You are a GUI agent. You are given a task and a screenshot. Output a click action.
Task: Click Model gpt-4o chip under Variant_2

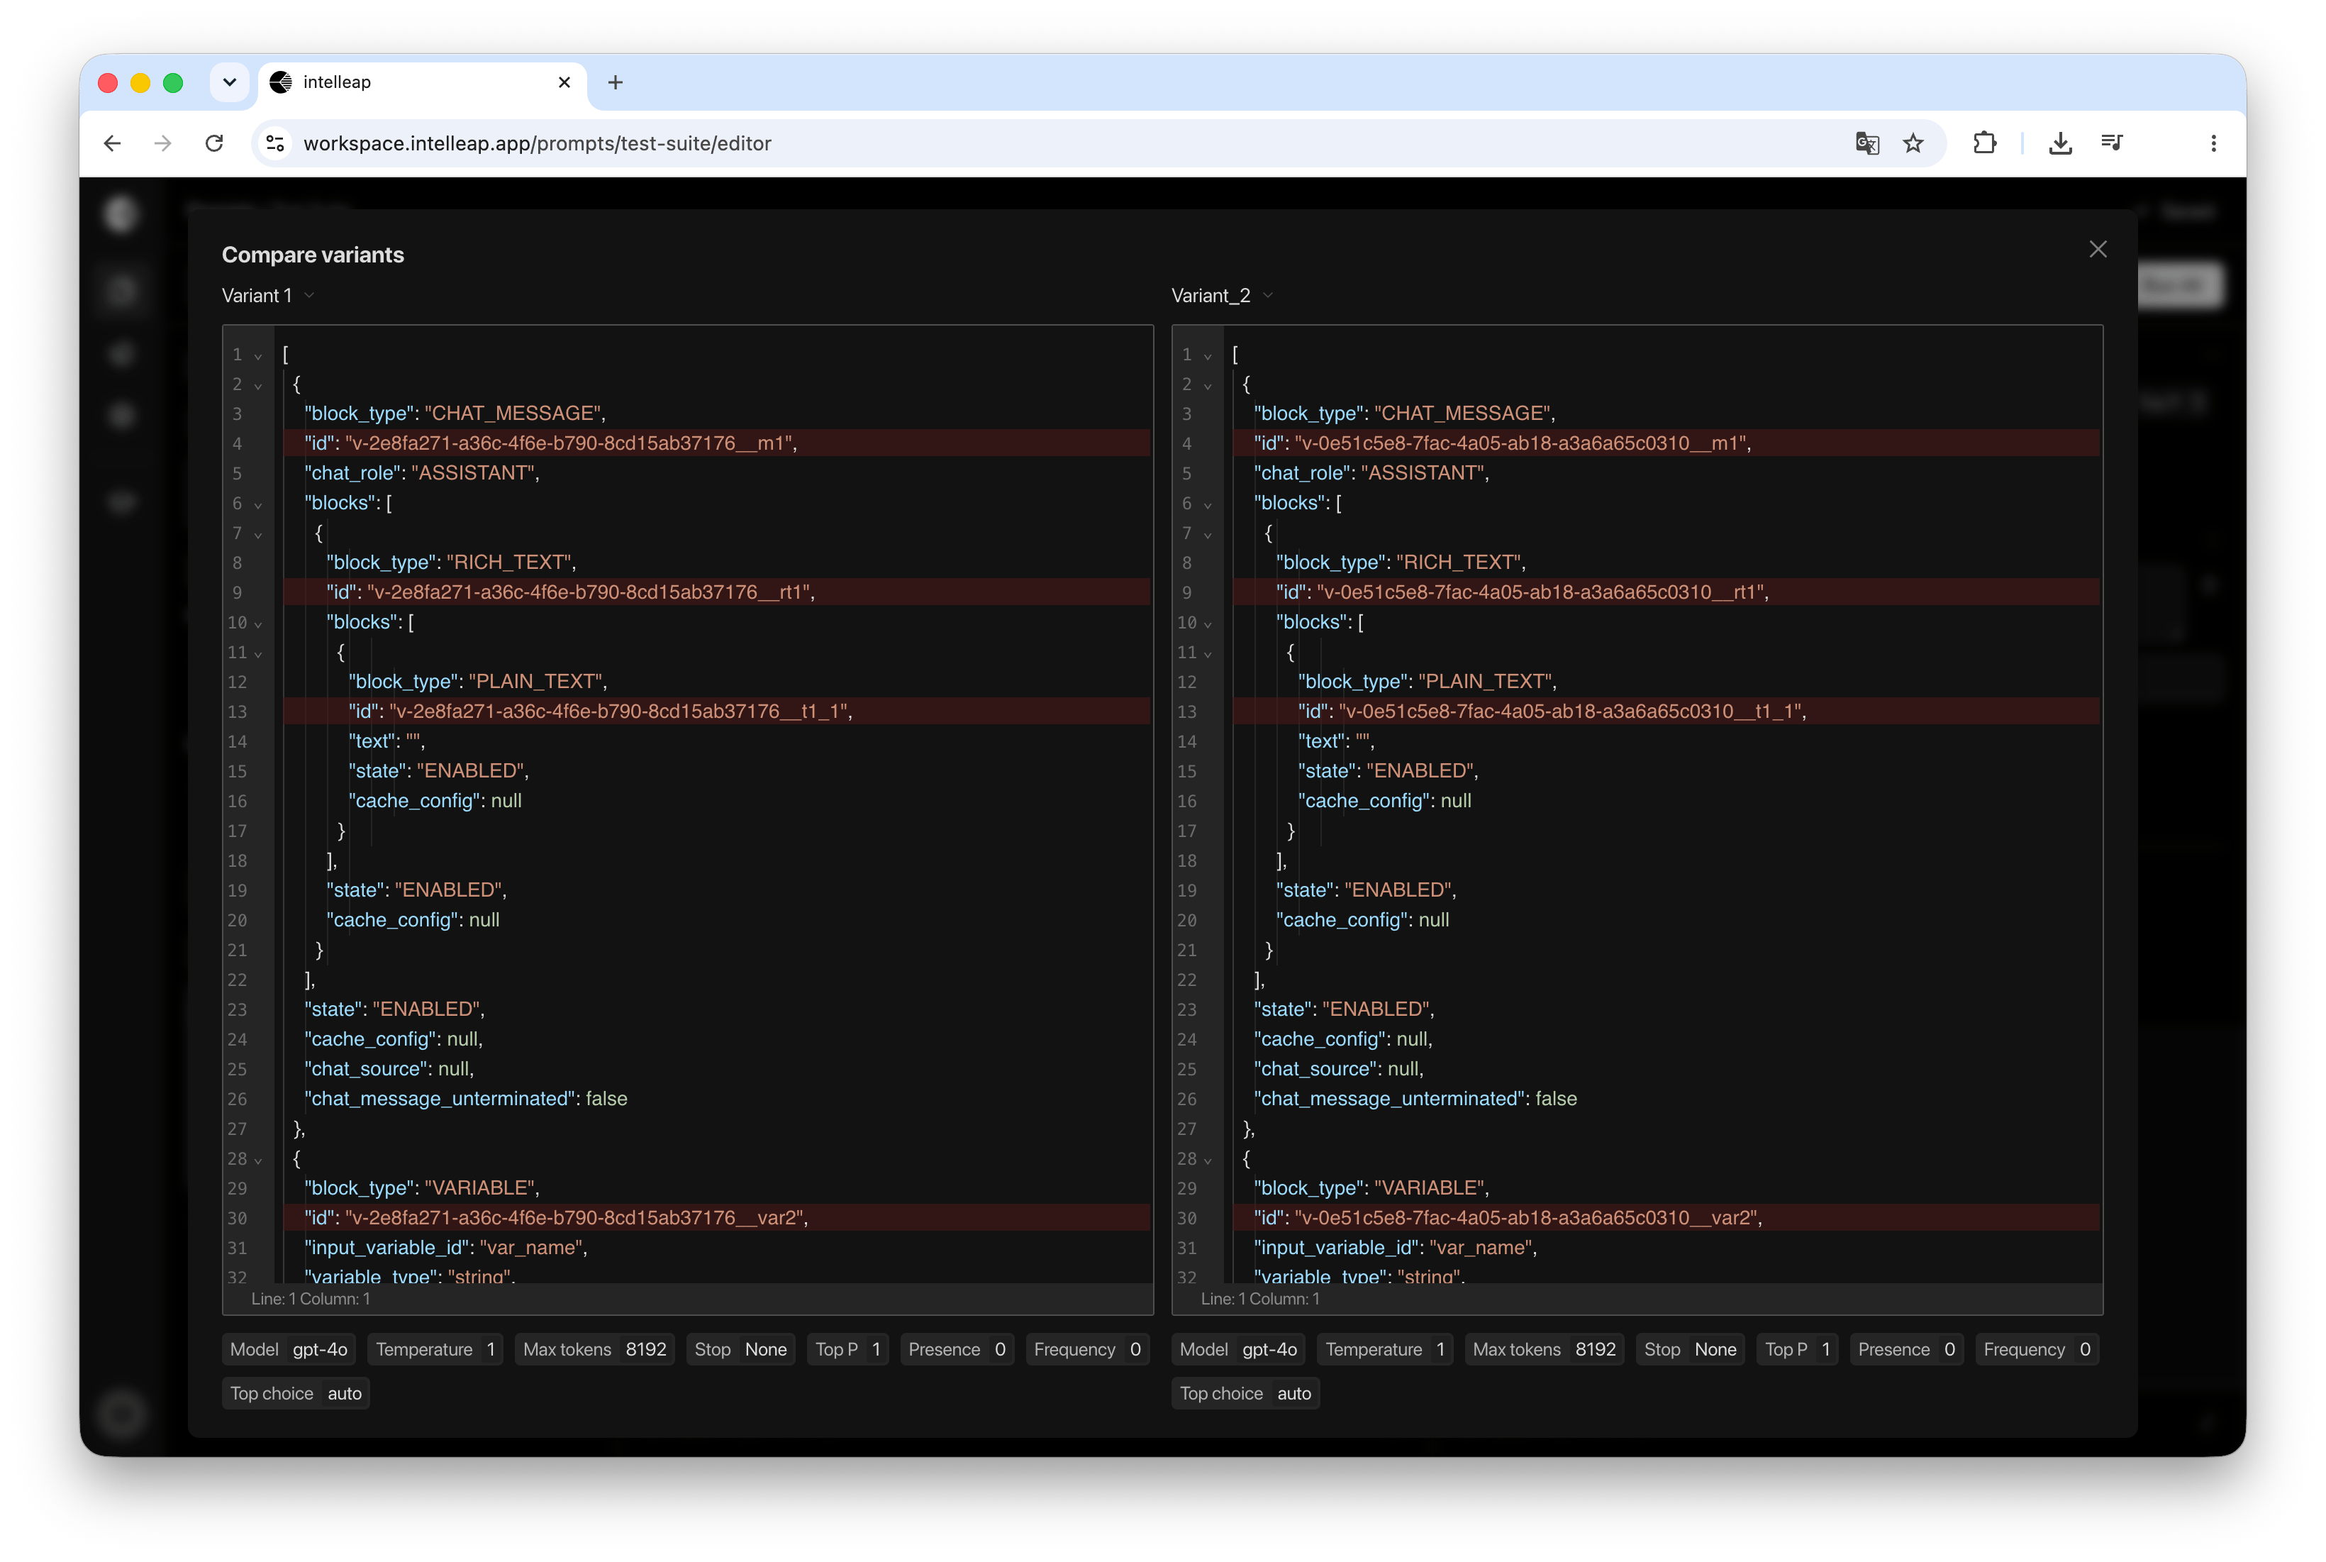(x=1239, y=1348)
